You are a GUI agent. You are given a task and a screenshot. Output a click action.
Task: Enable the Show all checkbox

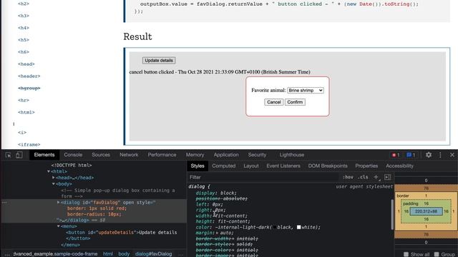[x=406, y=254]
